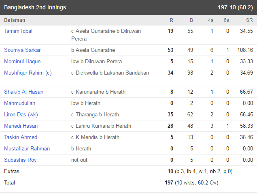Click Liton Das (wk) link
257x193 pixels.
pos(21,114)
